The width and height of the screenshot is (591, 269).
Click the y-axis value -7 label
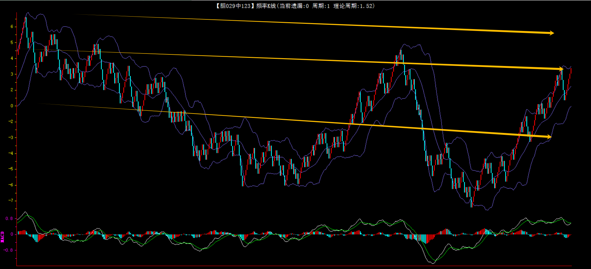point(11,200)
